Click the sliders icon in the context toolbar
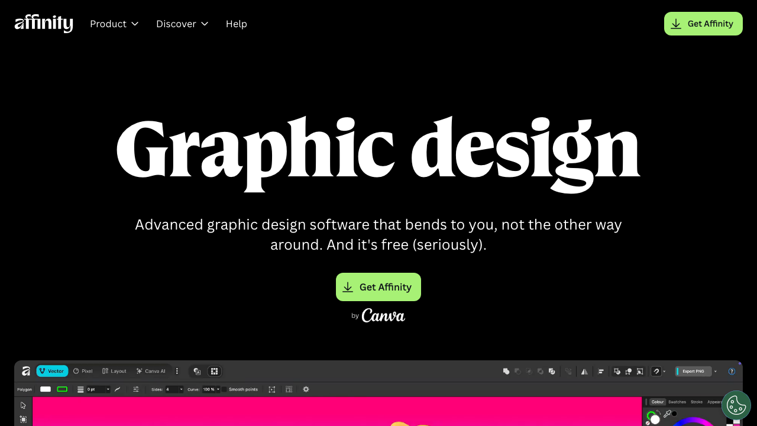The width and height of the screenshot is (757, 426). (136, 389)
